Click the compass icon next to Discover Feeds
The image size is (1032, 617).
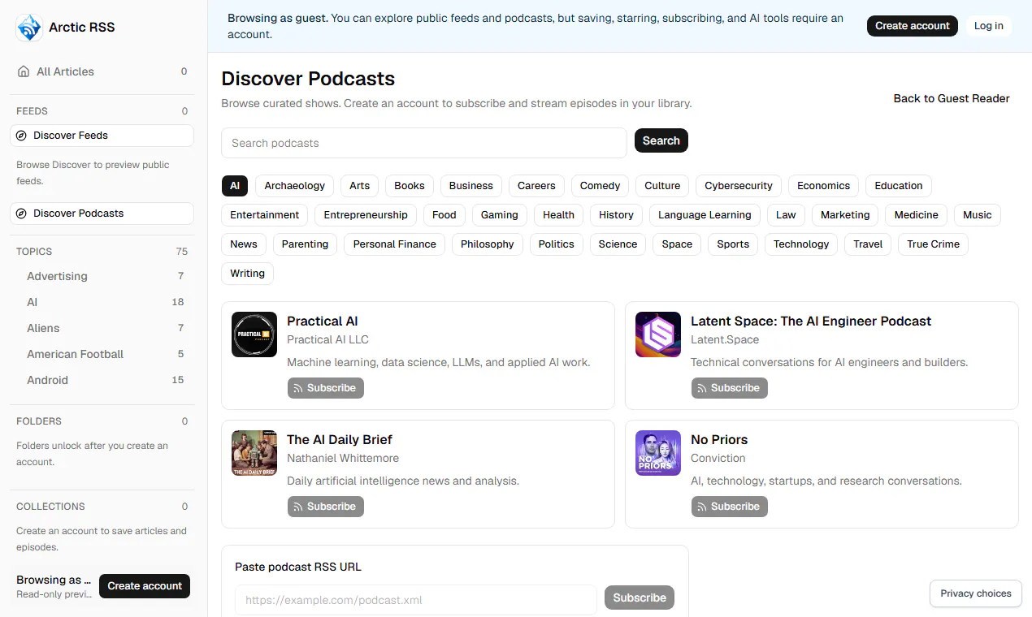coord(22,136)
